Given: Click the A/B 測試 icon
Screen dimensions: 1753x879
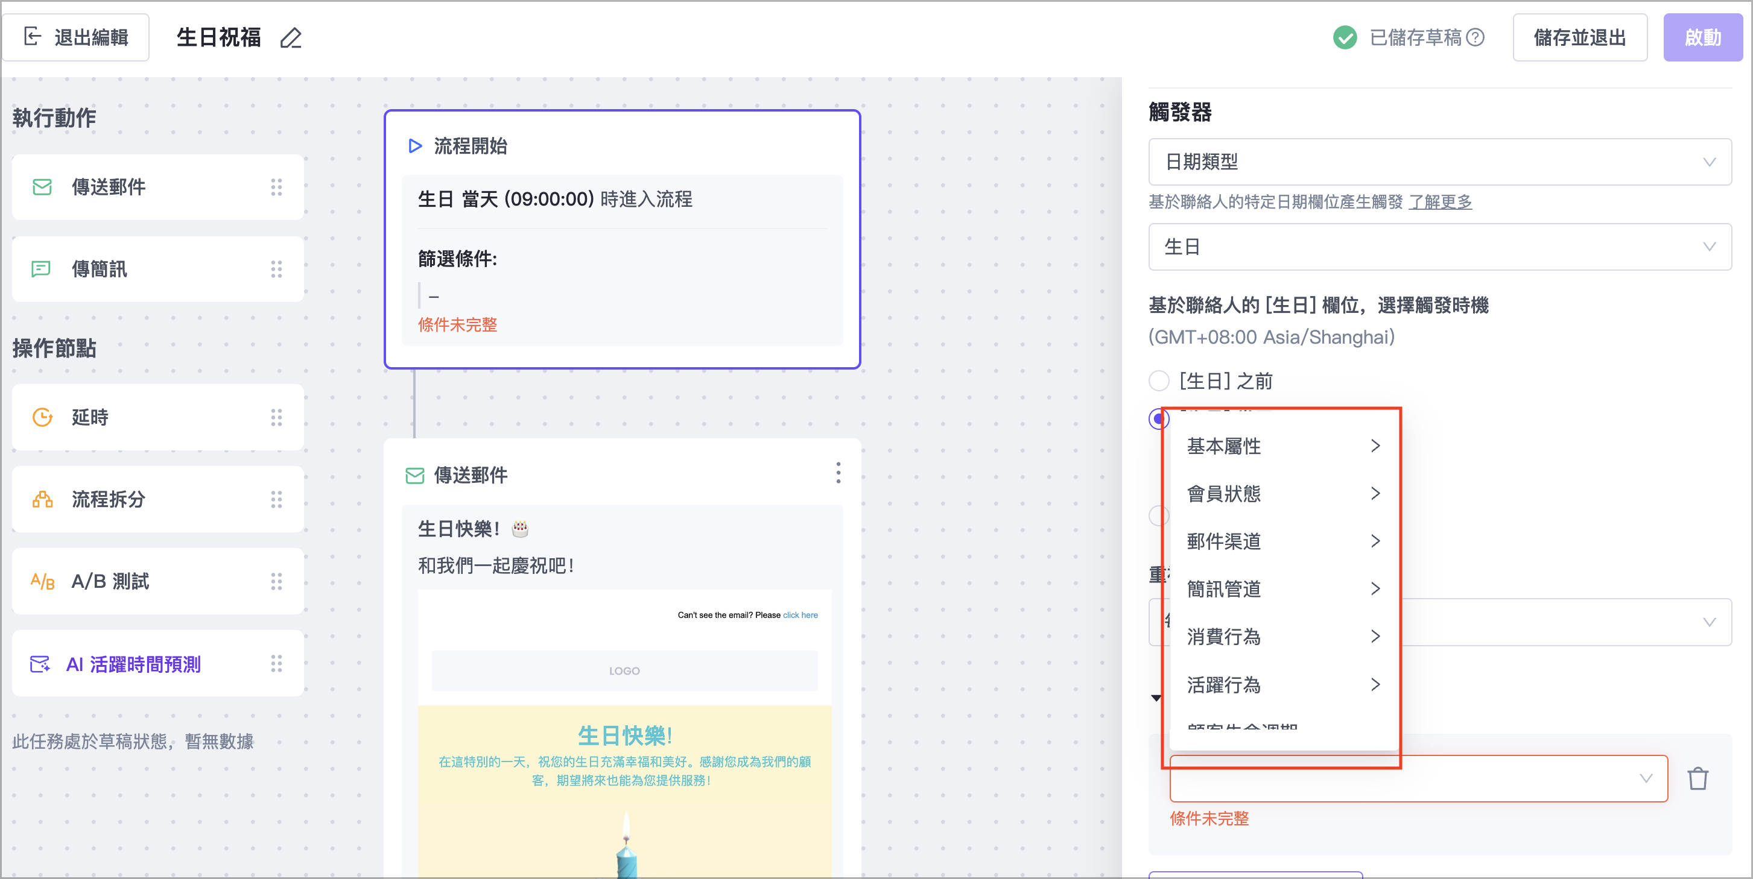Looking at the screenshot, I should click(42, 582).
